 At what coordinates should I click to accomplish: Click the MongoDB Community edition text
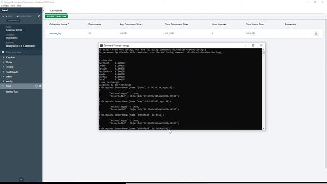coord(20,46)
